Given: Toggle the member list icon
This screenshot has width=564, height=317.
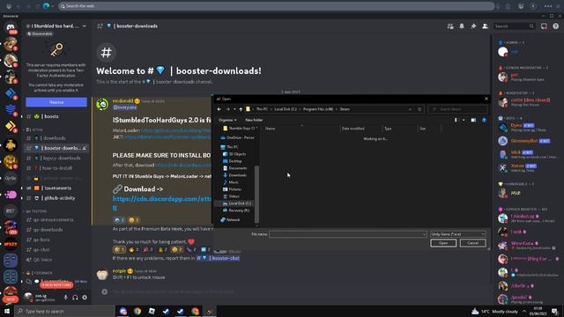Looking at the screenshot, I should [485, 26].
